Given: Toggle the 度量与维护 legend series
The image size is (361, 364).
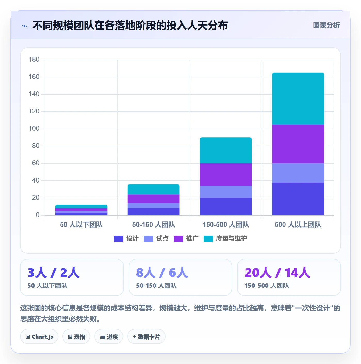Looking at the screenshot, I should tap(225, 239).
